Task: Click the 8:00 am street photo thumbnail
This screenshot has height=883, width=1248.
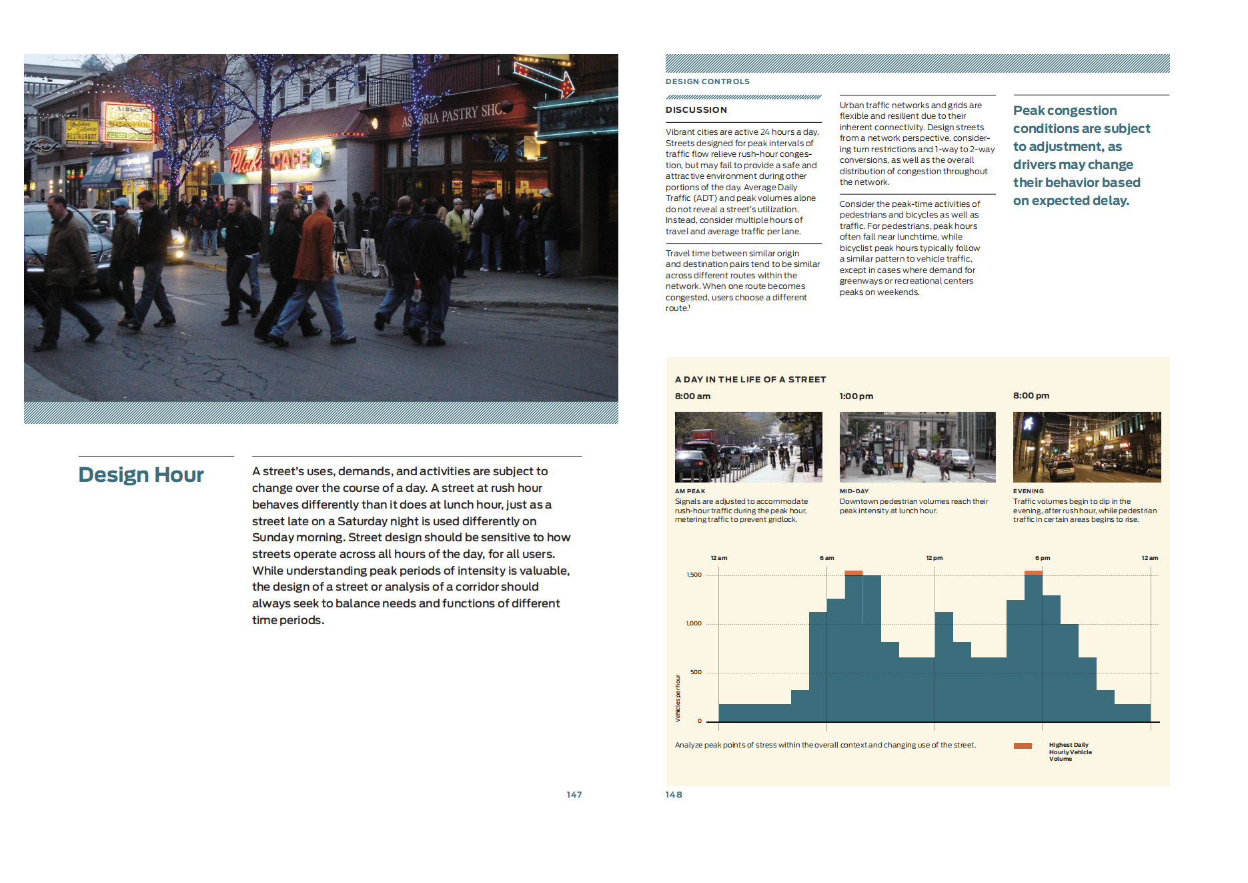Action: [x=748, y=447]
